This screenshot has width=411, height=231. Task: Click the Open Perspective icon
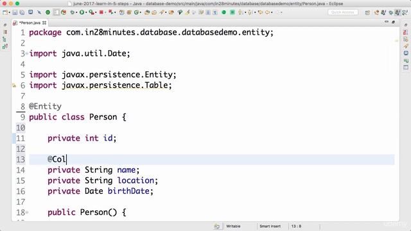[367, 13]
